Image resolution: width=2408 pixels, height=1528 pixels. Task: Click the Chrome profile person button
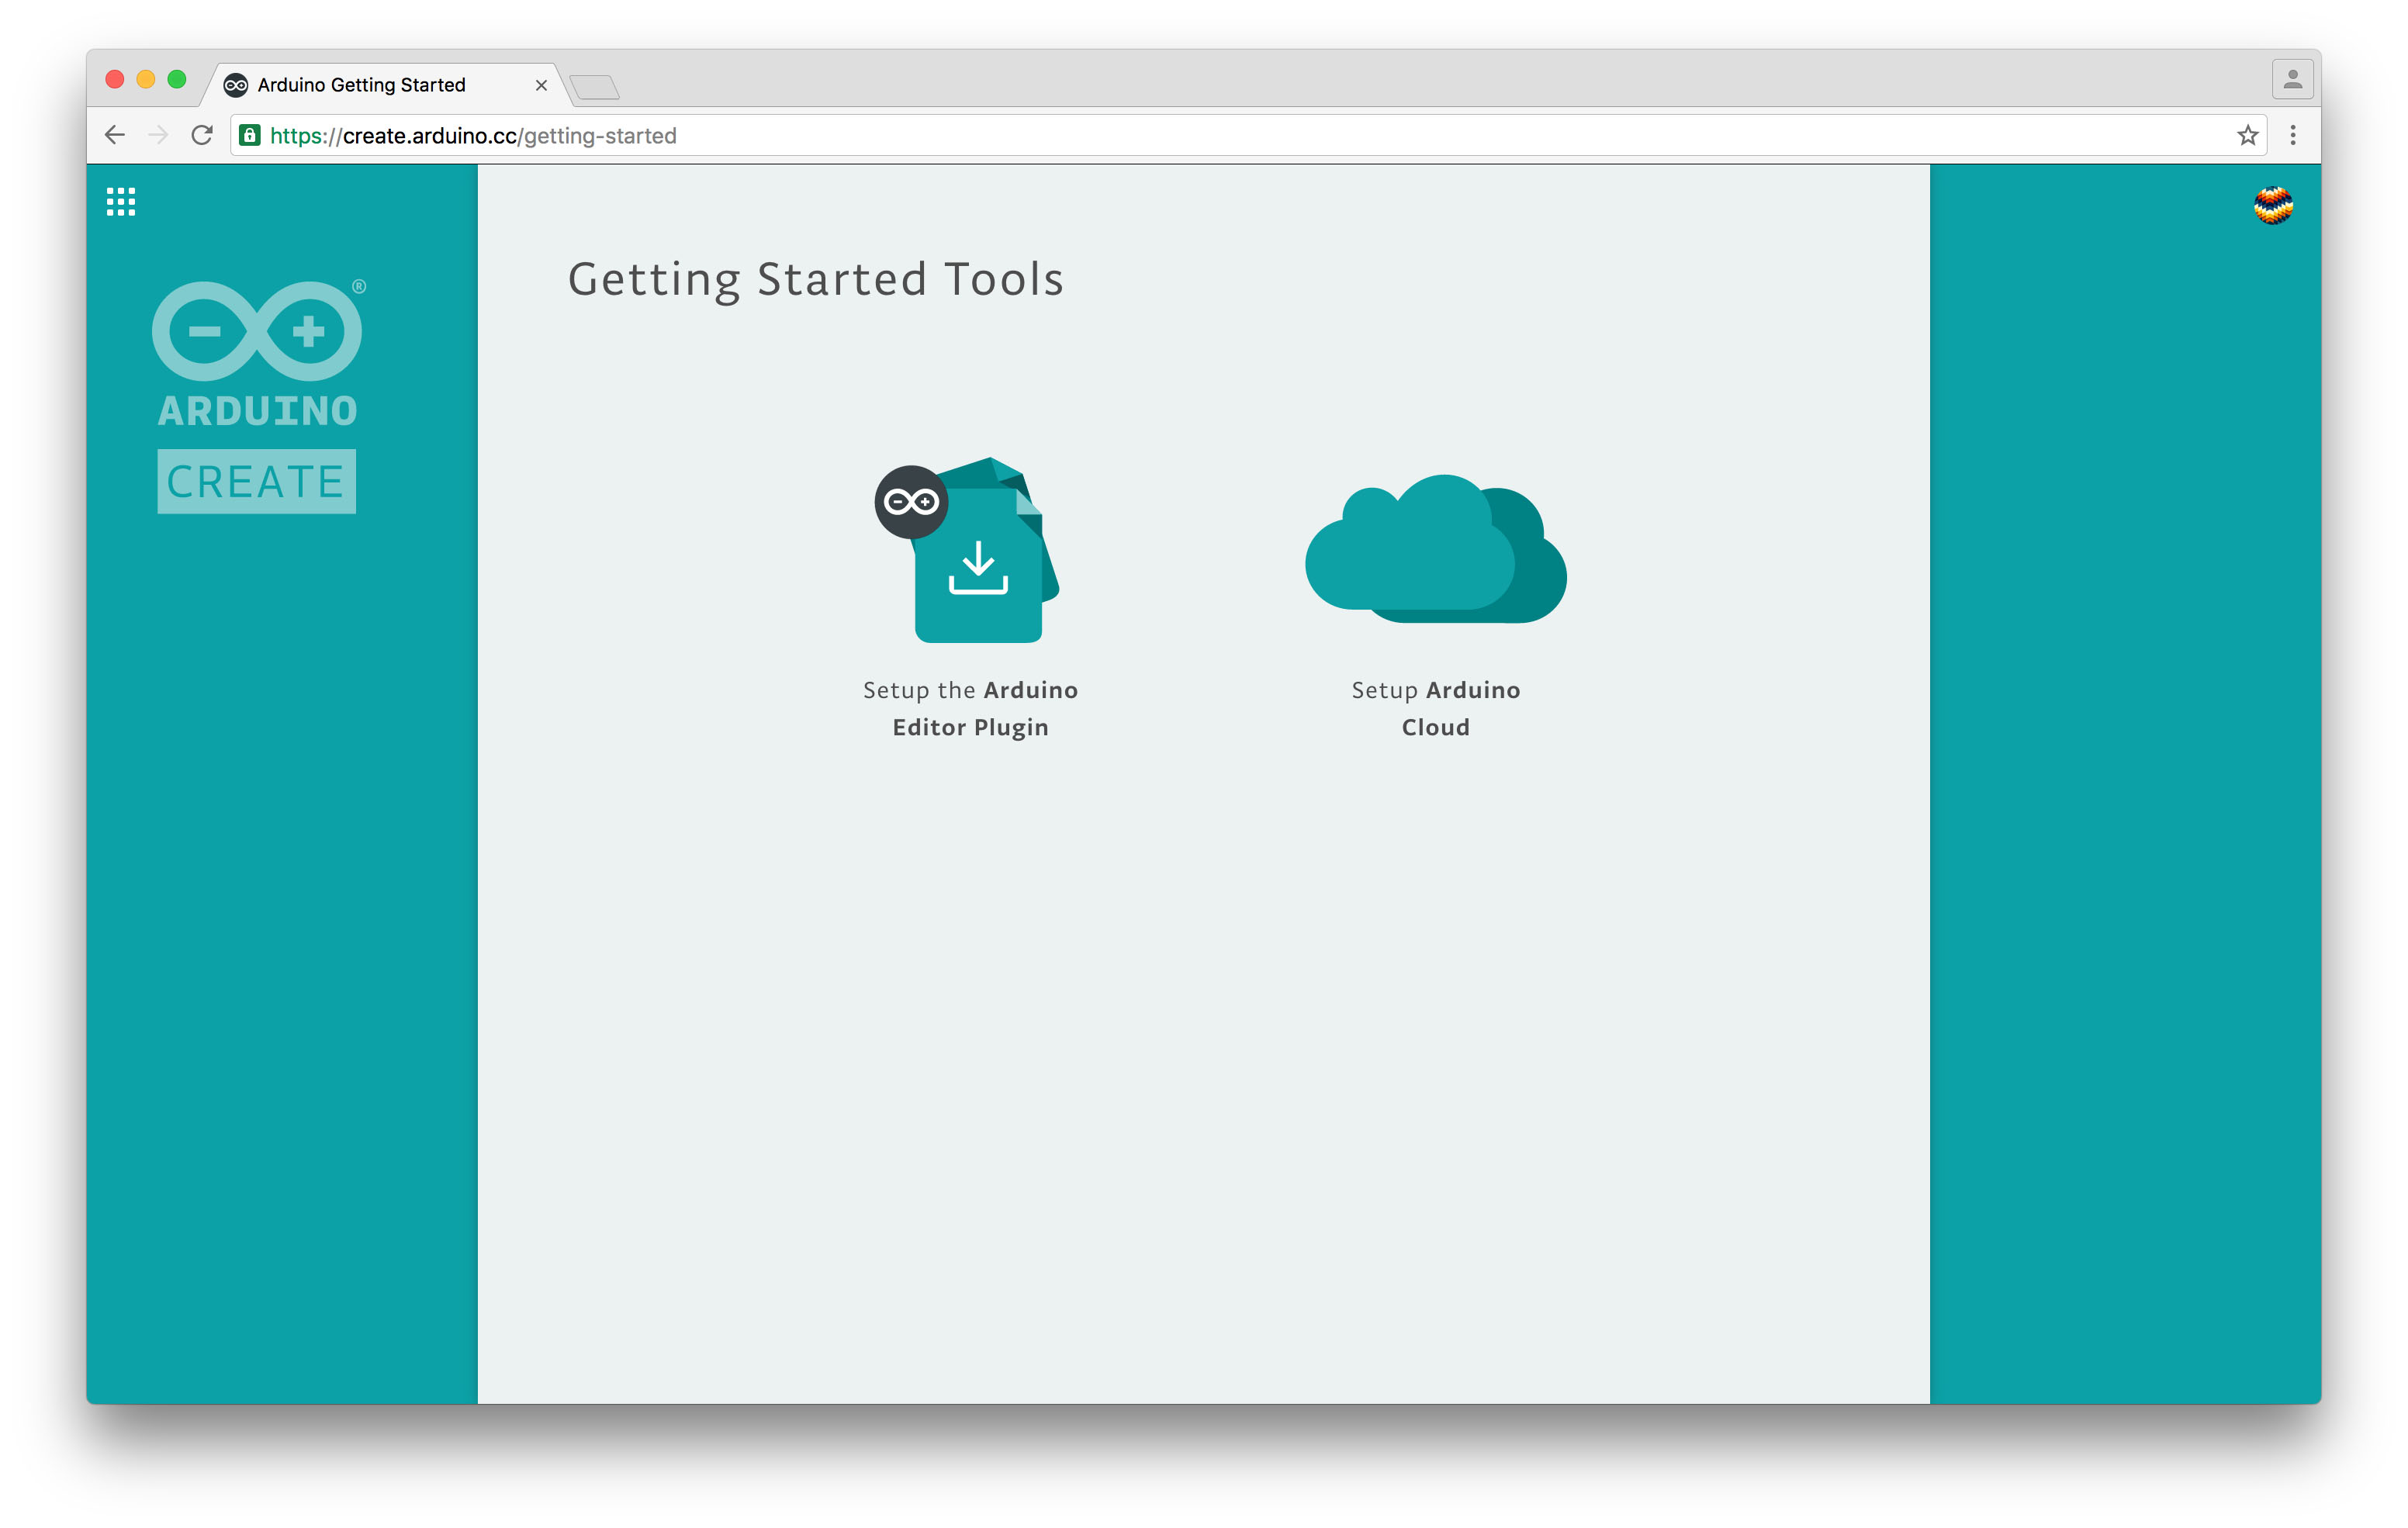(2293, 79)
